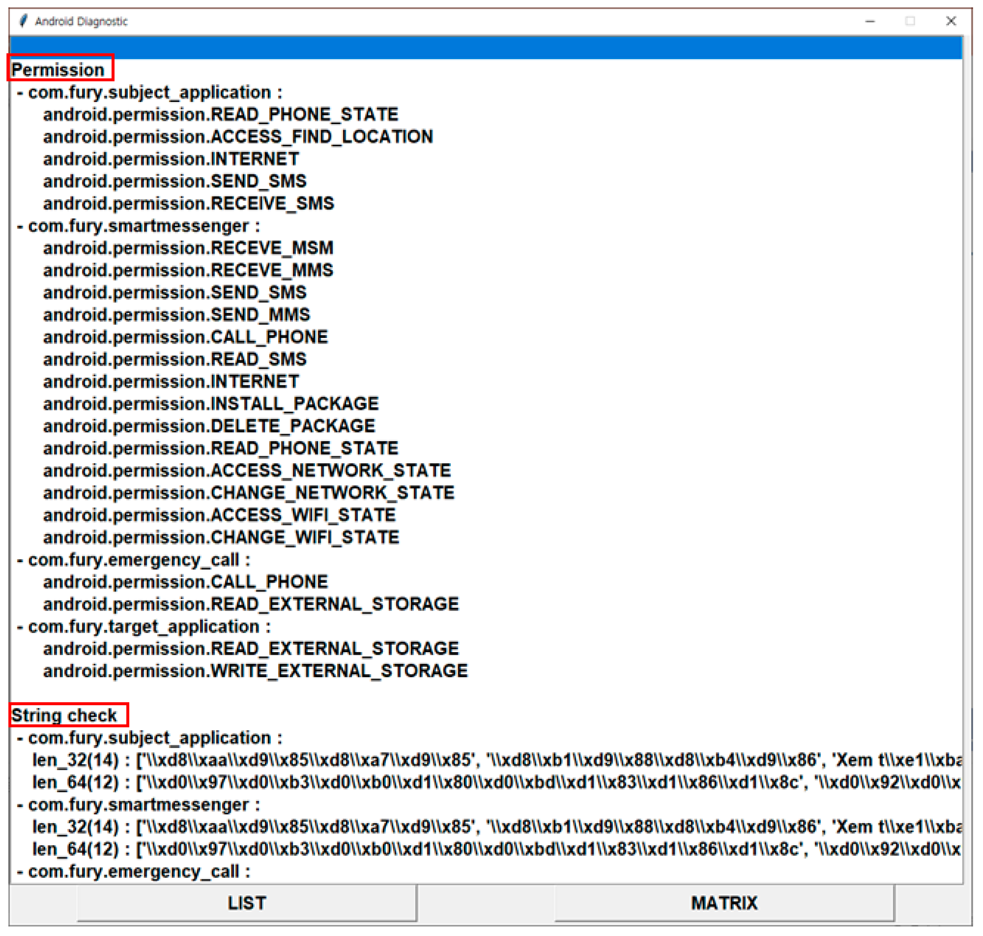Select the highlighted blue row at top
Viewport: 983px width, 936px height.
486,48
